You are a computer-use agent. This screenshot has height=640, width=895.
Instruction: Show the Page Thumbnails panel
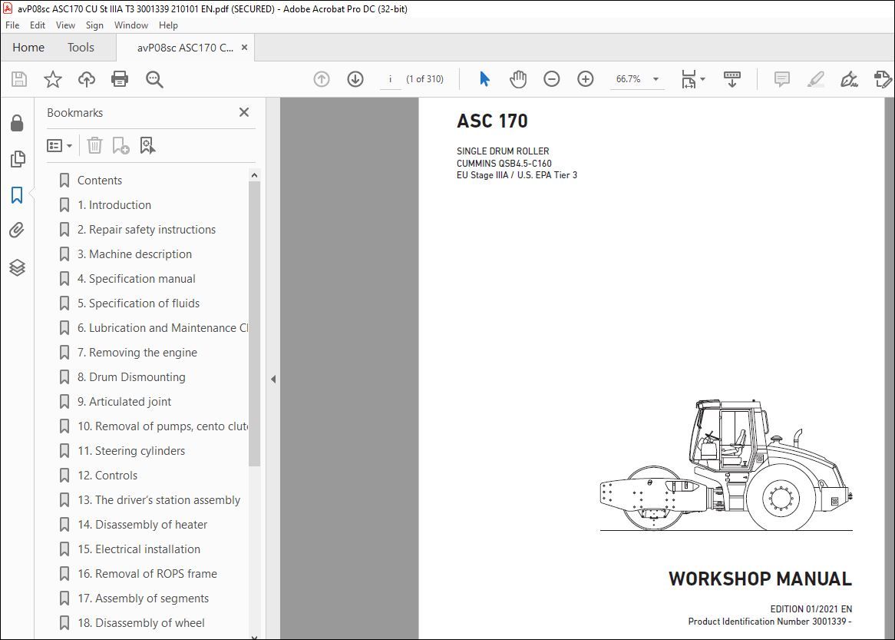click(x=17, y=159)
